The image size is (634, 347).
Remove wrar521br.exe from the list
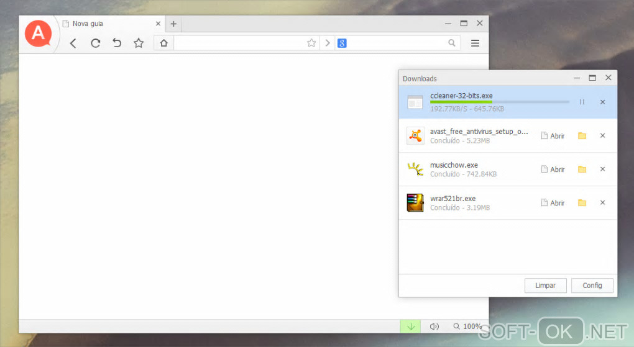[x=602, y=203]
